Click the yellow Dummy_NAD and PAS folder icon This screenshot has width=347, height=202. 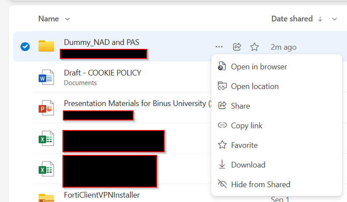coord(46,46)
